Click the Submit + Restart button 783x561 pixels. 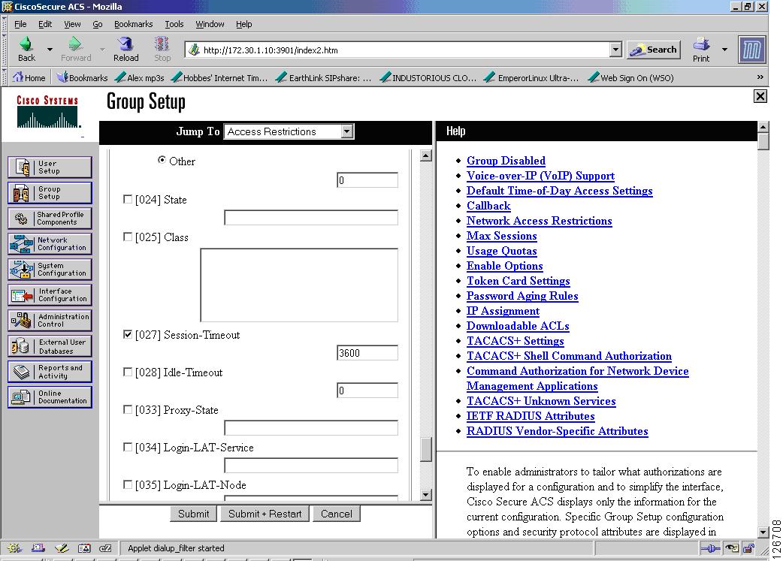(x=265, y=514)
